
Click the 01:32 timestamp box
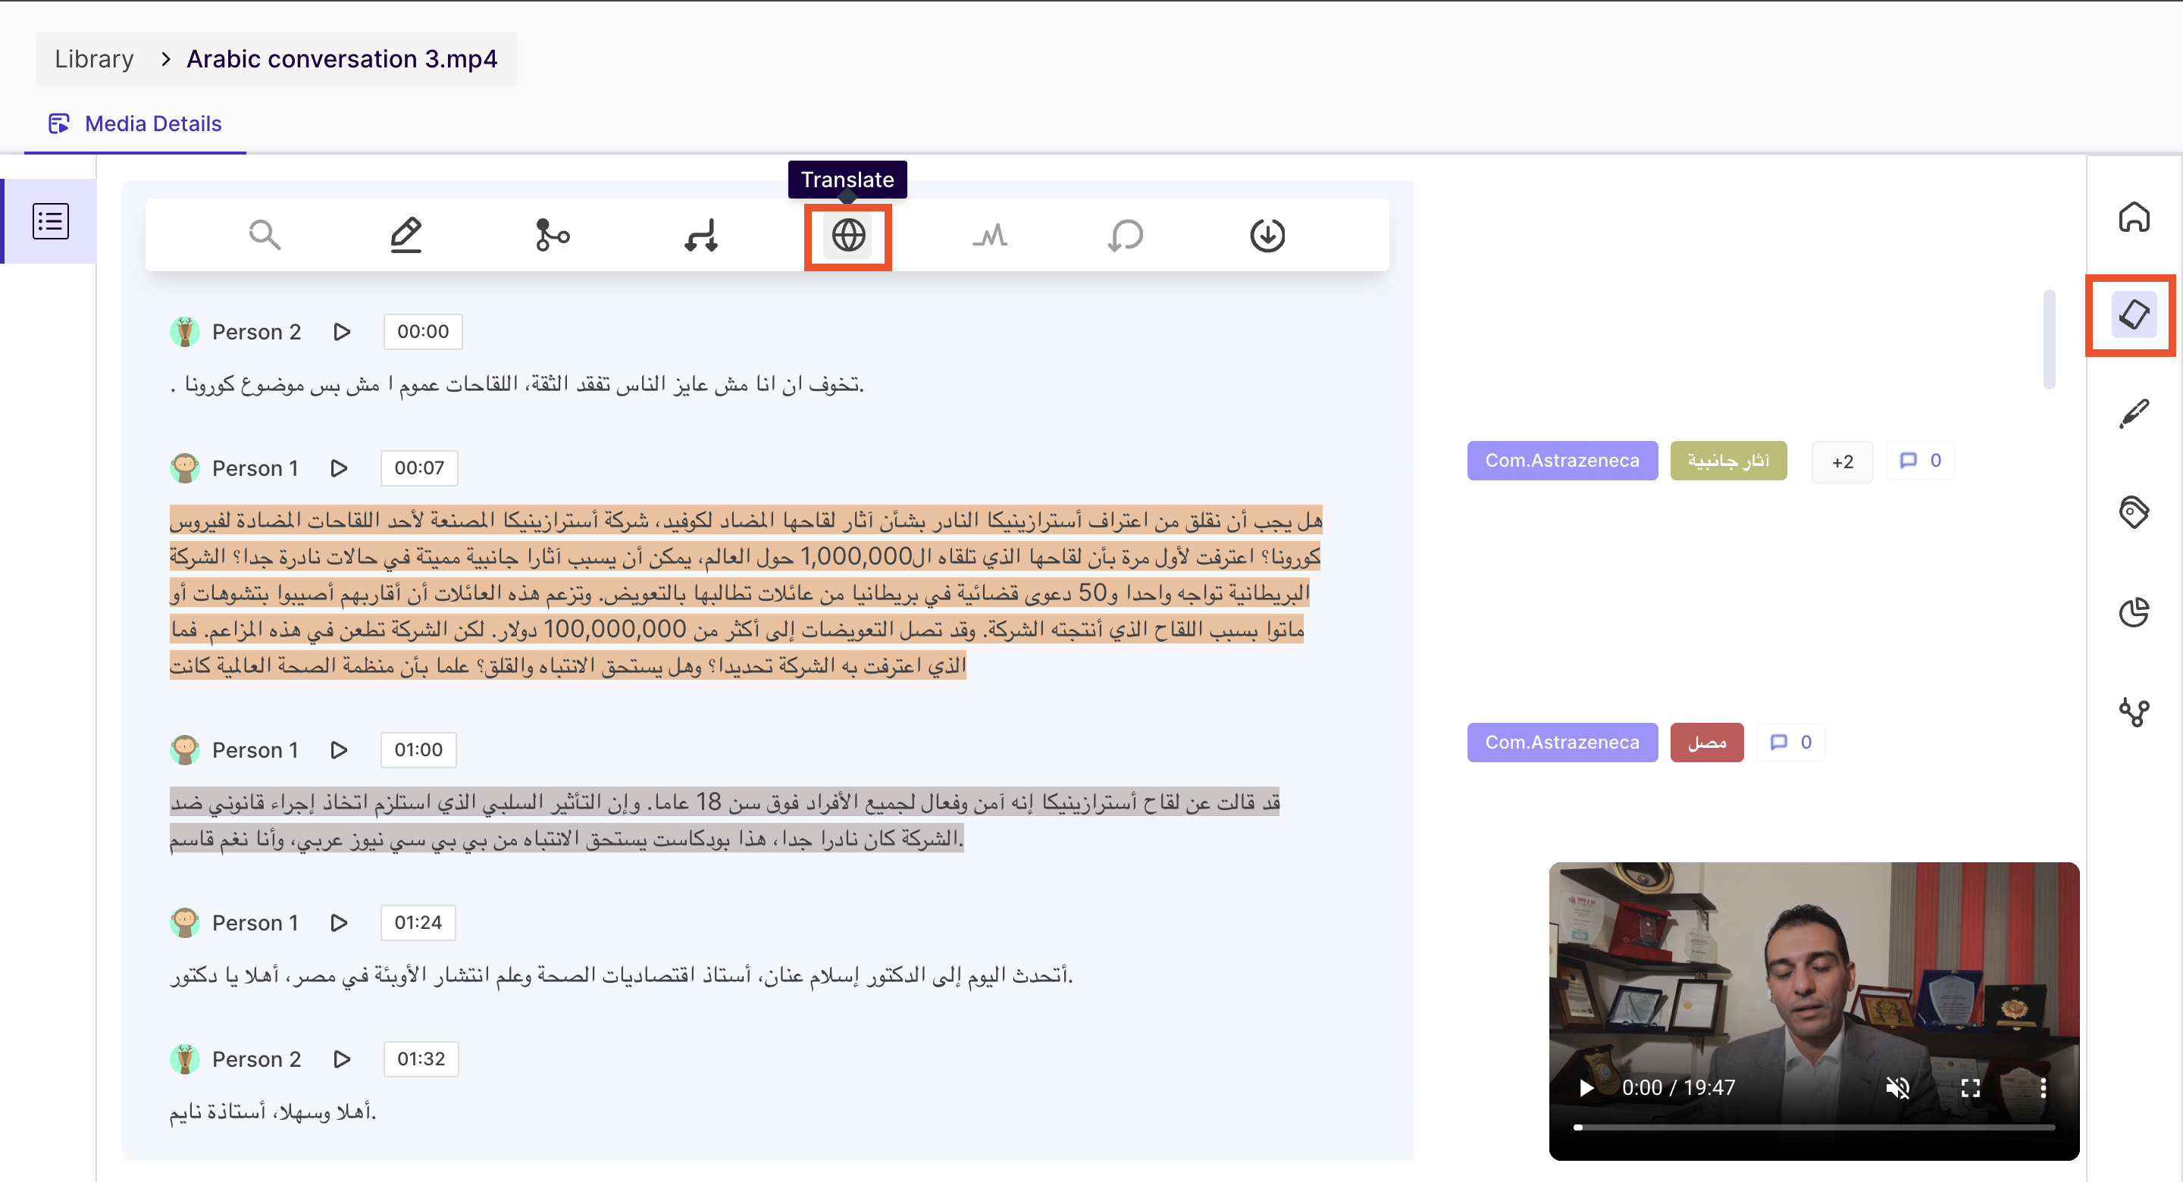(421, 1060)
